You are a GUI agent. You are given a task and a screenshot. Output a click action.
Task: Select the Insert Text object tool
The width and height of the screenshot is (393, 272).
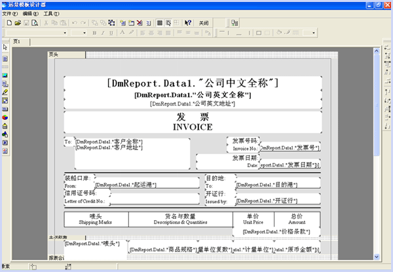5,59
